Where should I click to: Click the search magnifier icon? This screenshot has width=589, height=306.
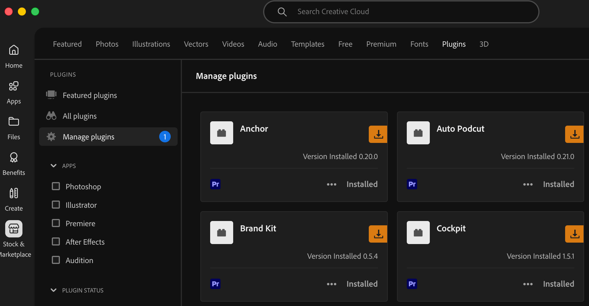coord(282,12)
